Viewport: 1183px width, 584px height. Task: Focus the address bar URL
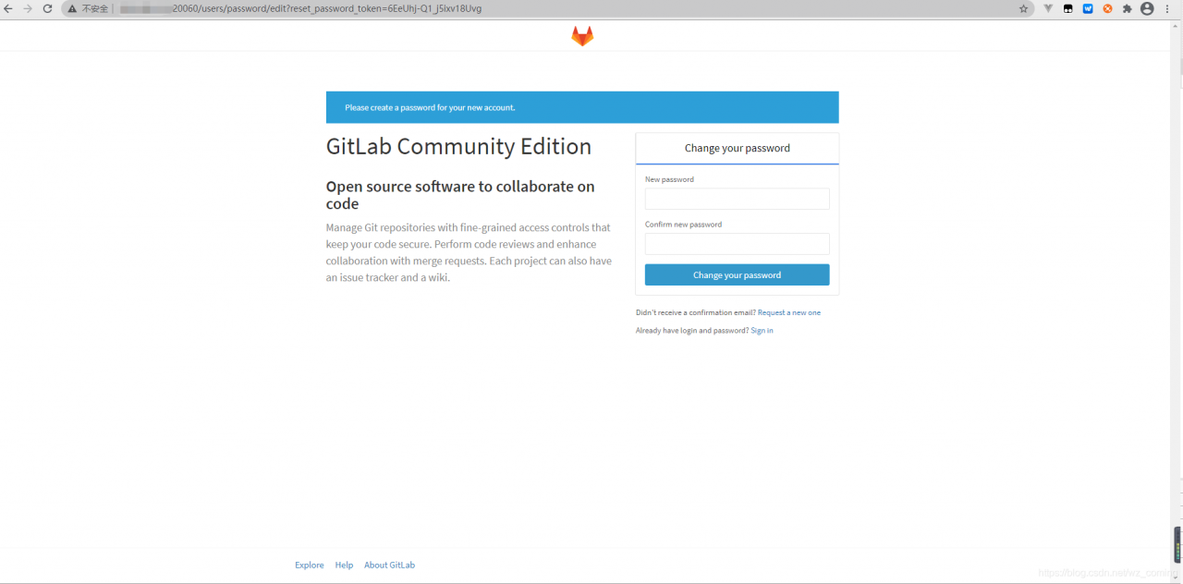coord(327,8)
